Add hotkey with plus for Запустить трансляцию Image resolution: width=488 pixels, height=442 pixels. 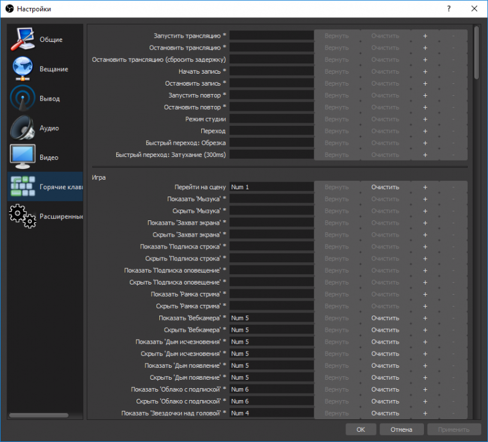[425, 35]
